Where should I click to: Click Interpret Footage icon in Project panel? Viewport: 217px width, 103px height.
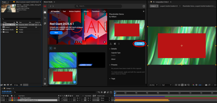tap(2, 85)
